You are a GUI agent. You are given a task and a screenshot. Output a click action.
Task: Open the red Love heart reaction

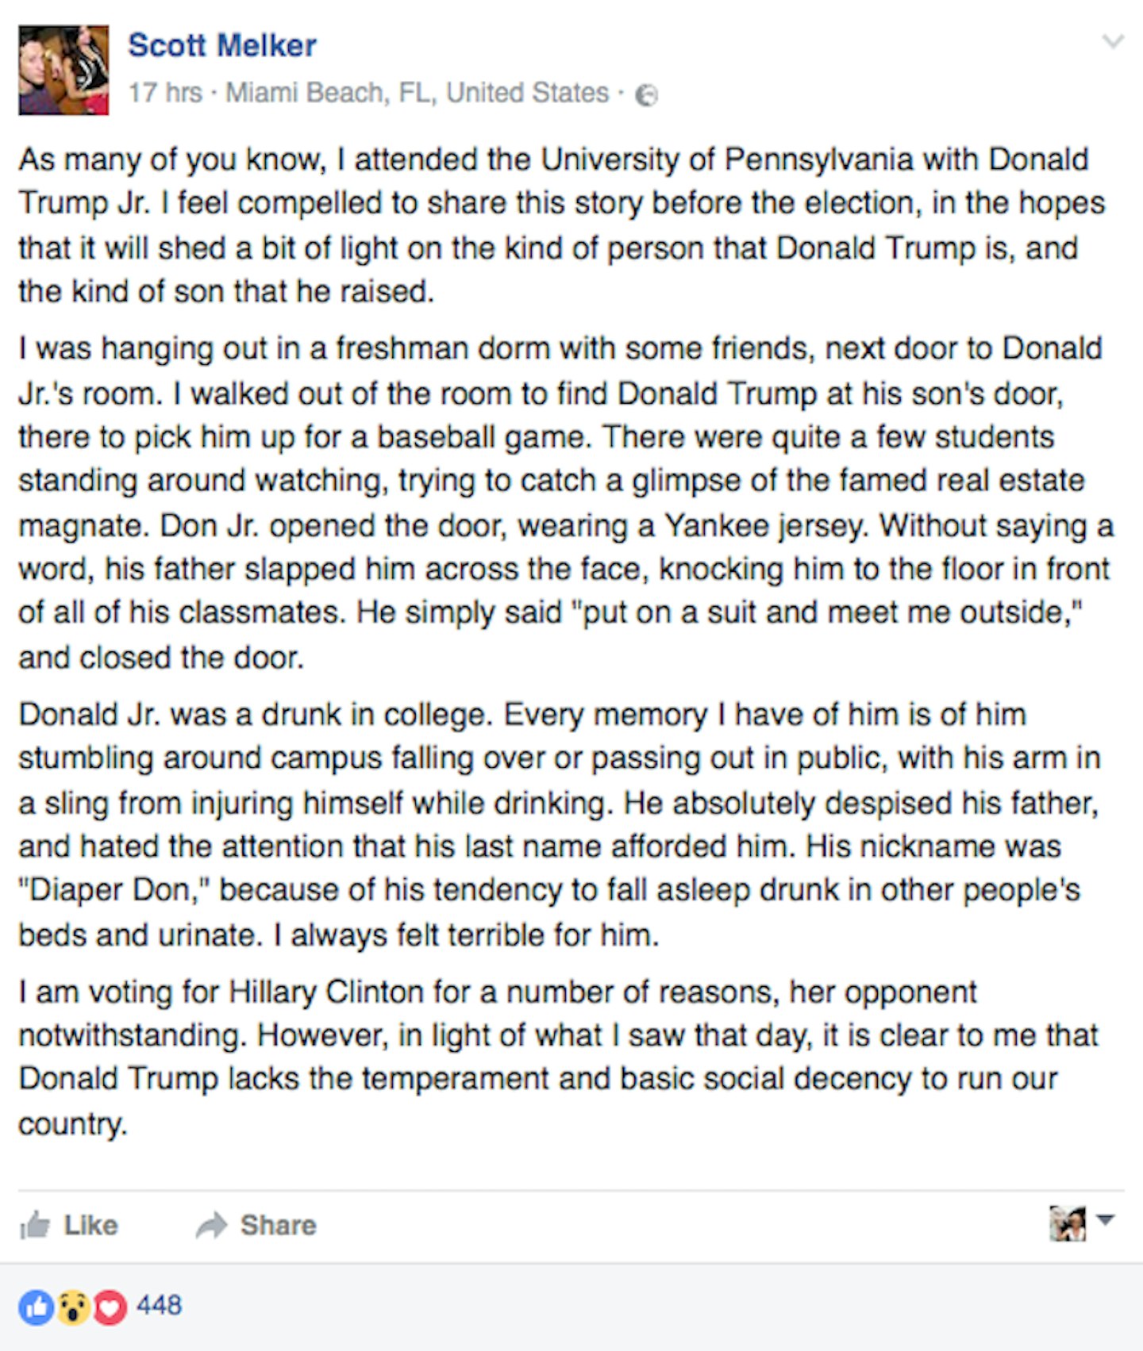[110, 1307]
